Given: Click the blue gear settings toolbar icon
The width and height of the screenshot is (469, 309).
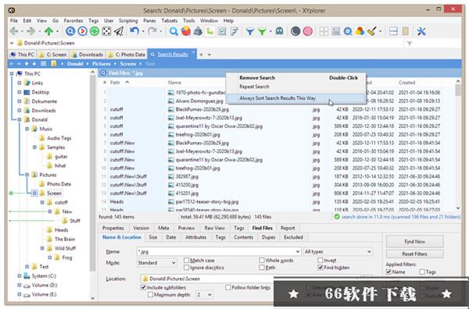Looking at the screenshot, I should pos(348,31).
